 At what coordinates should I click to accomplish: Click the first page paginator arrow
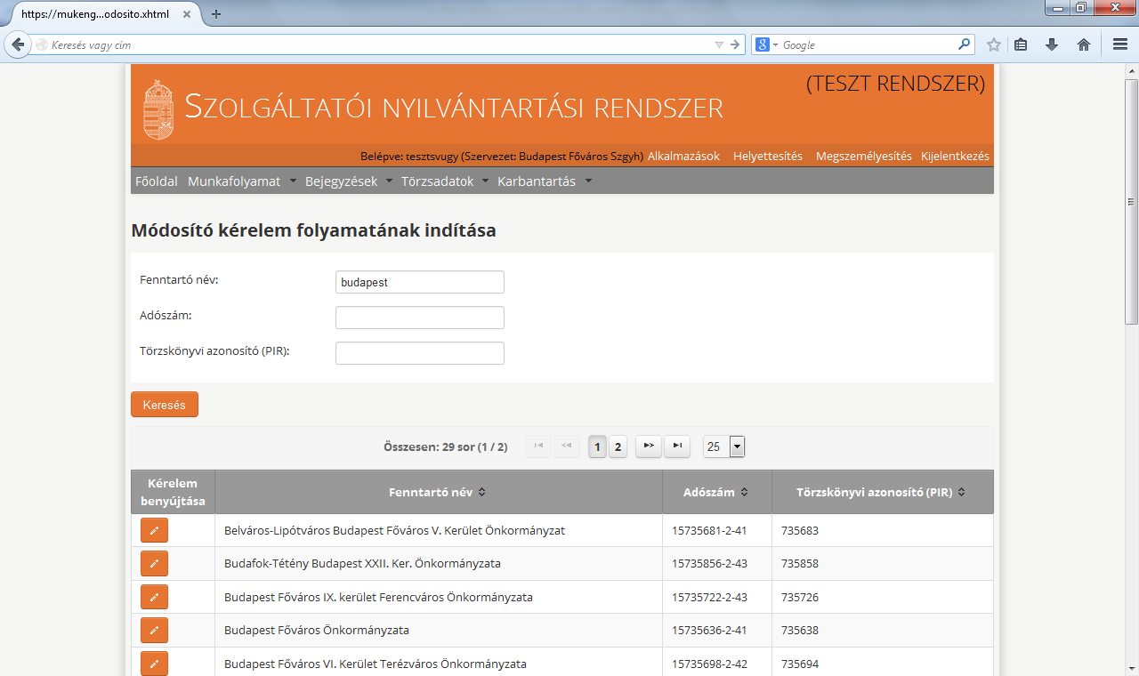[x=538, y=447]
